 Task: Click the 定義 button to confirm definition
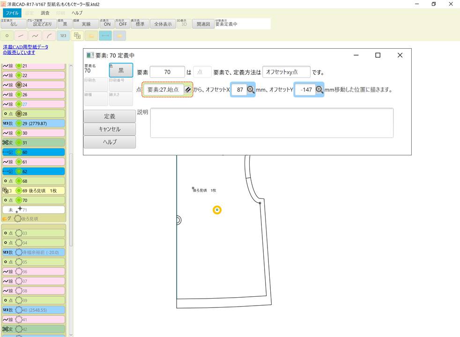(x=109, y=116)
